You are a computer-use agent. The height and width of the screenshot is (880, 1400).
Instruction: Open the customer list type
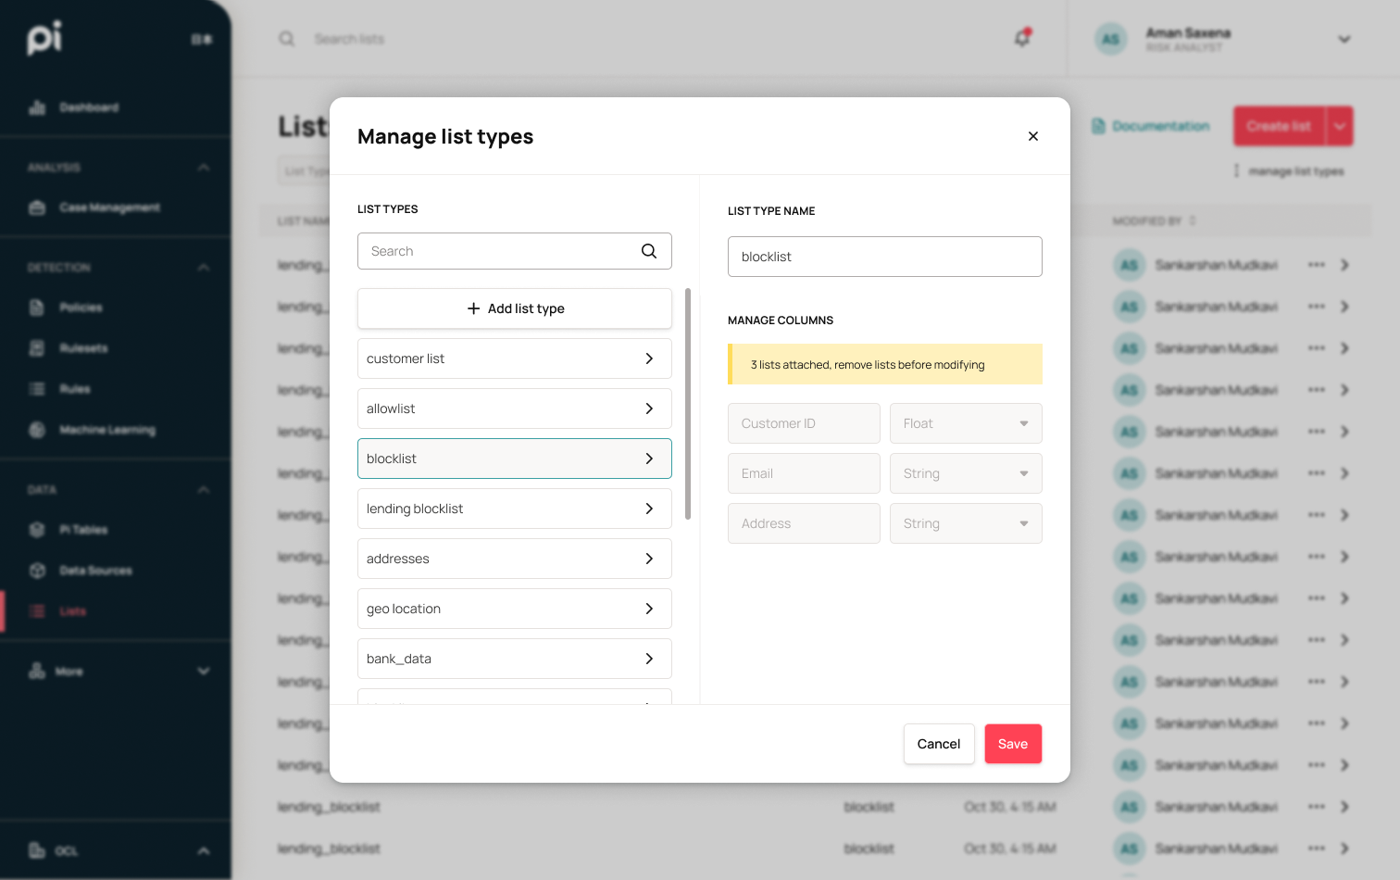coord(515,358)
